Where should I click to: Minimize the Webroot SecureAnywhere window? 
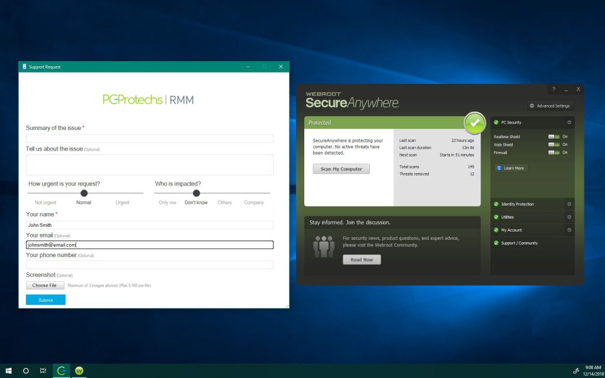click(566, 90)
